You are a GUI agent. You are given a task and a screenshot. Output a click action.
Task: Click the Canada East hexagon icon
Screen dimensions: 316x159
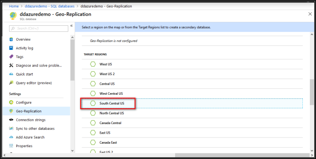pos(93,142)
